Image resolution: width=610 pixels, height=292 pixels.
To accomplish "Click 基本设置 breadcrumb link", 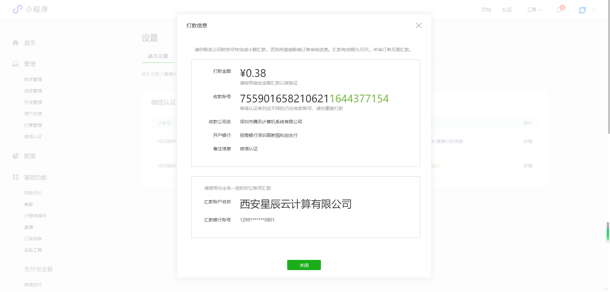I will click(x=150, y=74).
